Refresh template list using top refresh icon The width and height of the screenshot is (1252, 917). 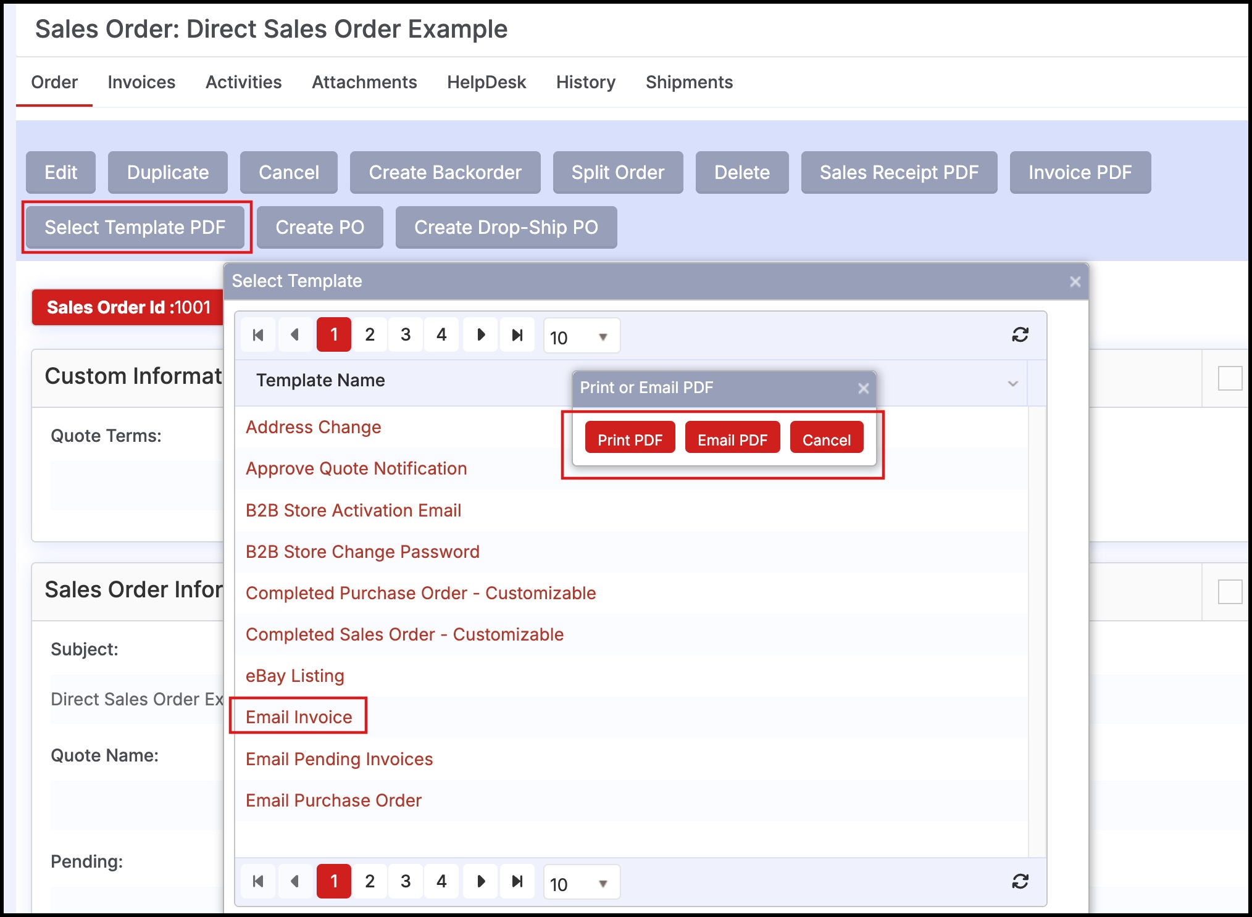coord(1020,334)
